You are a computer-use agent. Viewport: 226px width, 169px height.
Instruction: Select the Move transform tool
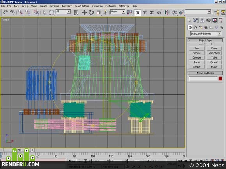pyautogui.click(x=84, y=12)
